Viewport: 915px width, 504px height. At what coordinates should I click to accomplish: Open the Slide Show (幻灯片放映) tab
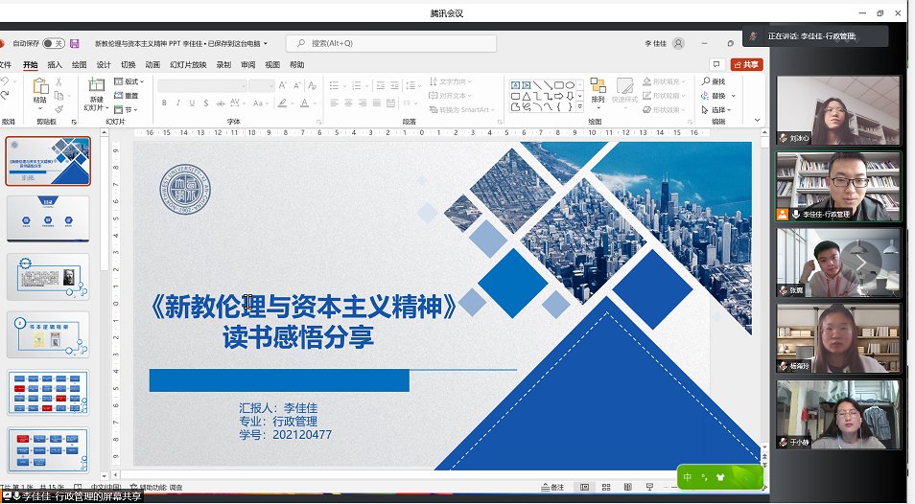pyautogui.click(x=188, y=65)
